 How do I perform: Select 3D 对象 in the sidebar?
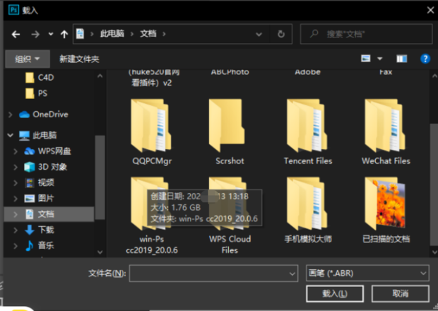45,167
